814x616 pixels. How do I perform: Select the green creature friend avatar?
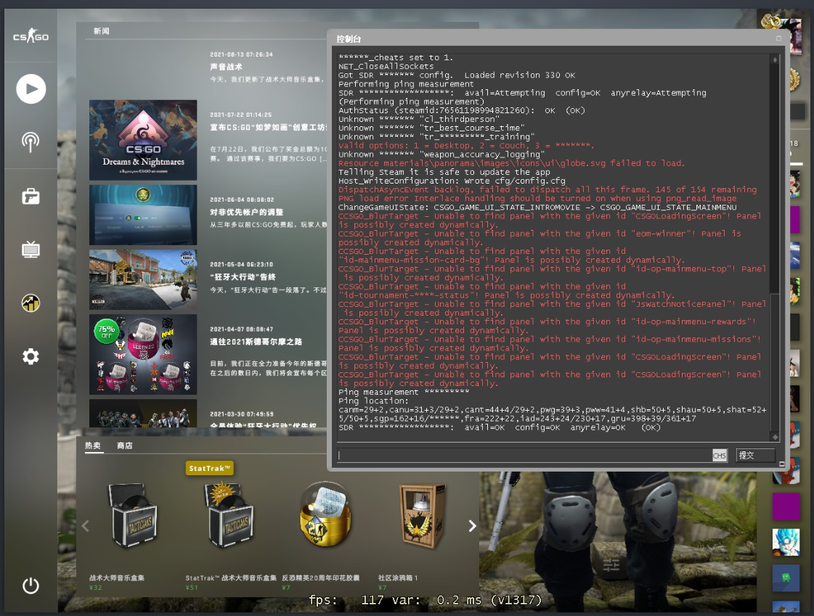point(786,578)
